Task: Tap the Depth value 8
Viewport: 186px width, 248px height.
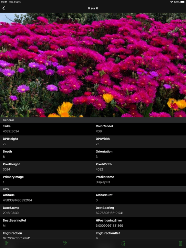Action: click(4, 157)
